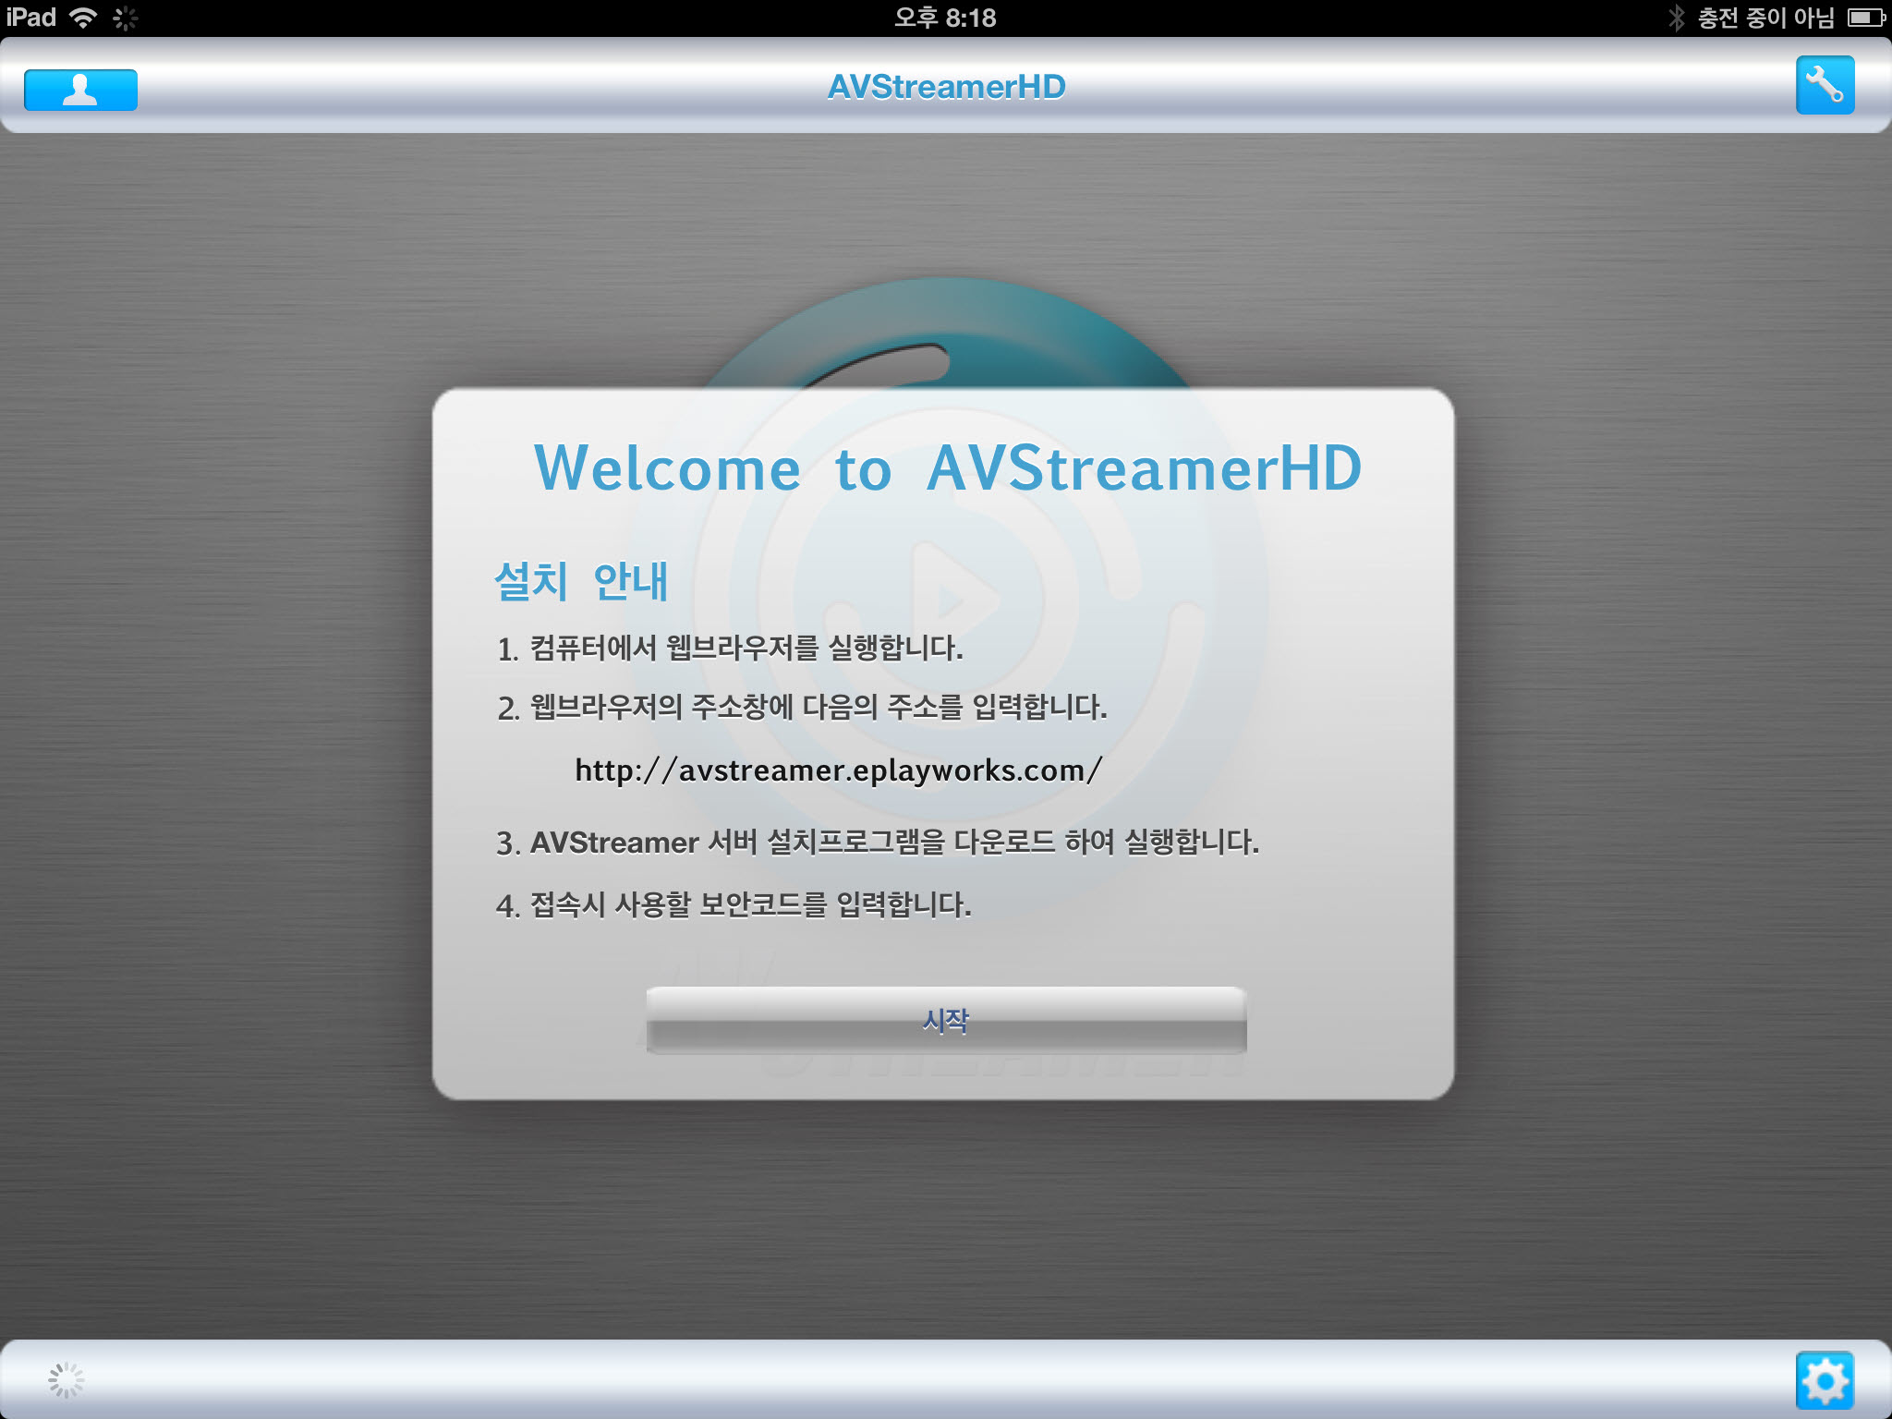Tap the battery icon in status bar
Viewport: 1892px width, 1419px height.
[1865, 18]
